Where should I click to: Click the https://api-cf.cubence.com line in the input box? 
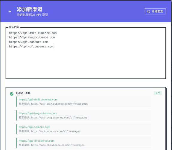point(31,46)
